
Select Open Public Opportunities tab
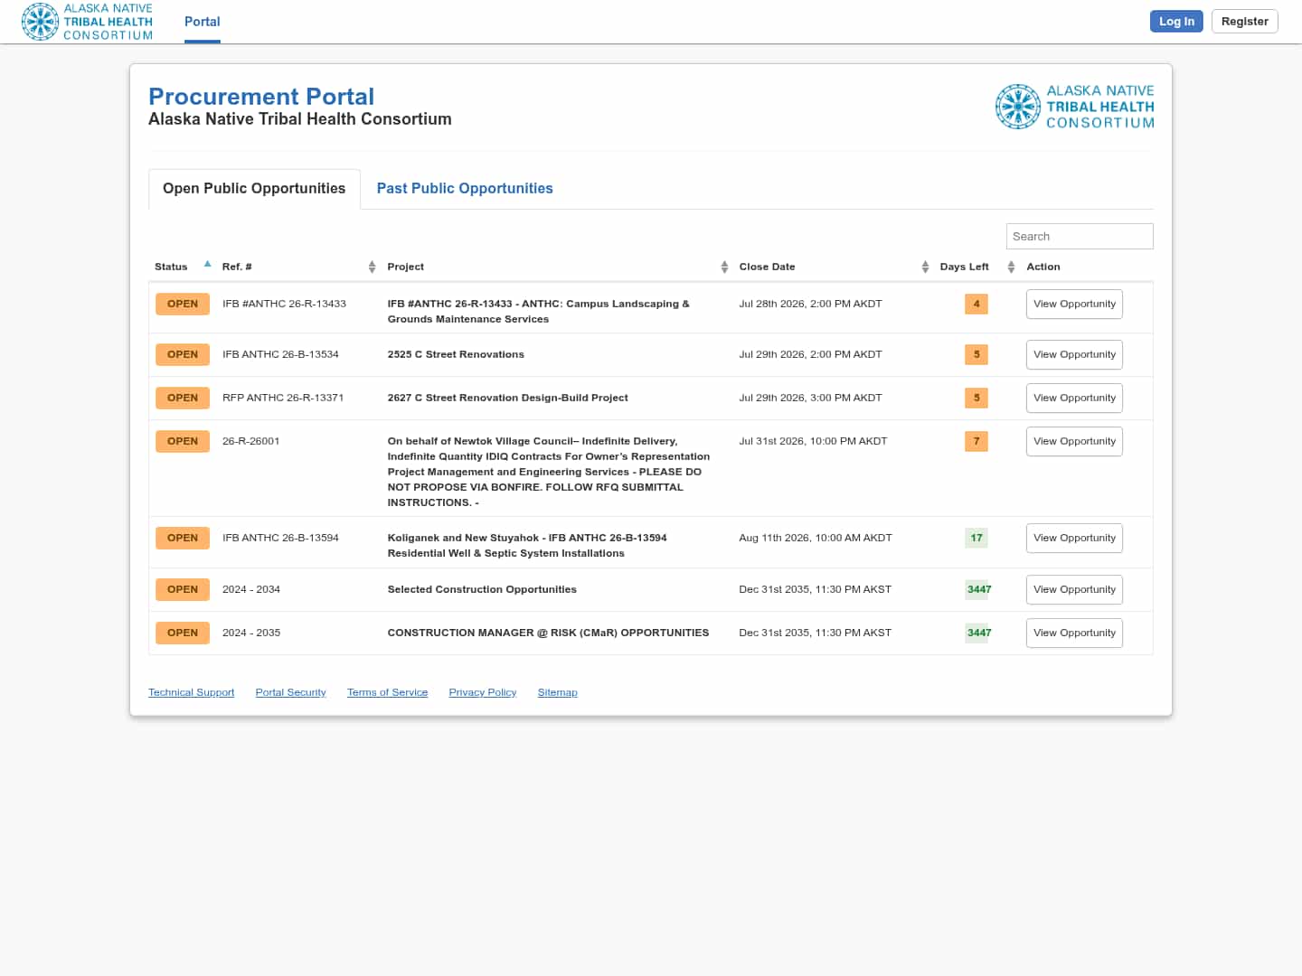[254, 188]
